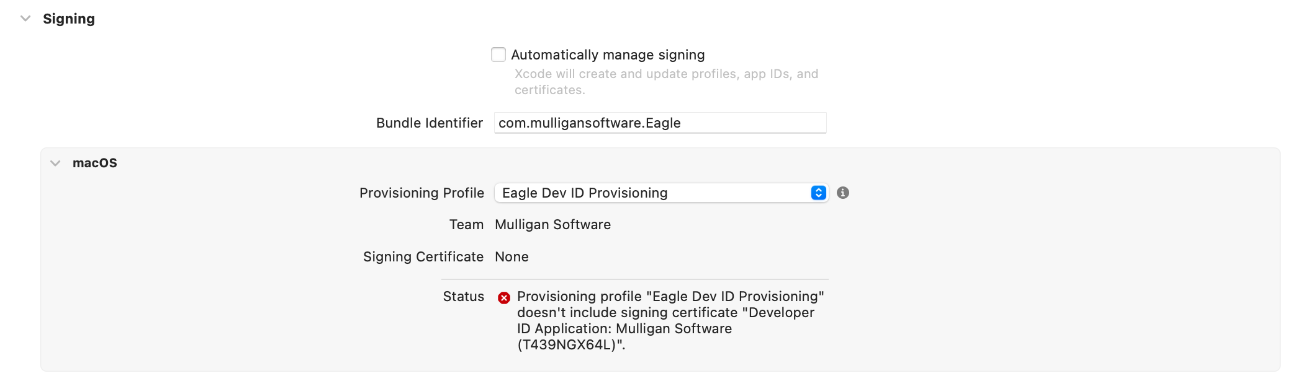Click the blue popup arrows on Provisioning Profile

coord(819,193)
